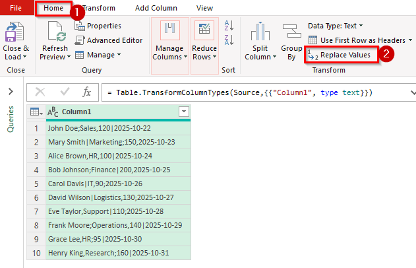The height and width of the screenshot is (268, 416).
Task: Click Replace Values in Transform group
Action: tap(342, 55)
